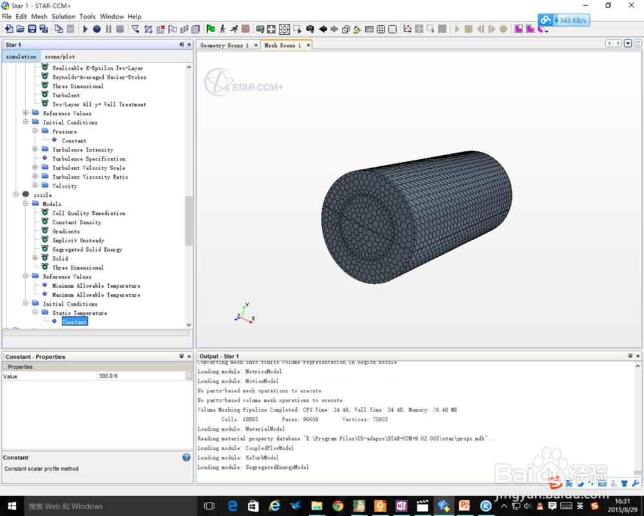Viewport: 644px width, 516px height.
Task: Click the Step walking-man icon
Action: click(x=222, y=29)
